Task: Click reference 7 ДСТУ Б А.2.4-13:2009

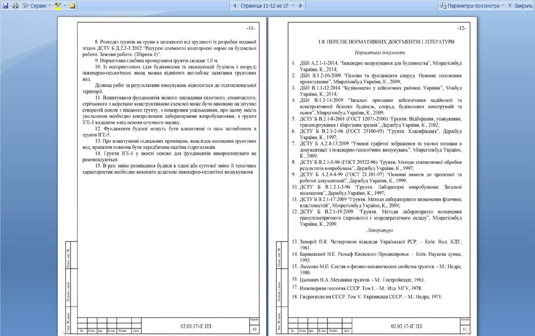Action: point(377,150)
